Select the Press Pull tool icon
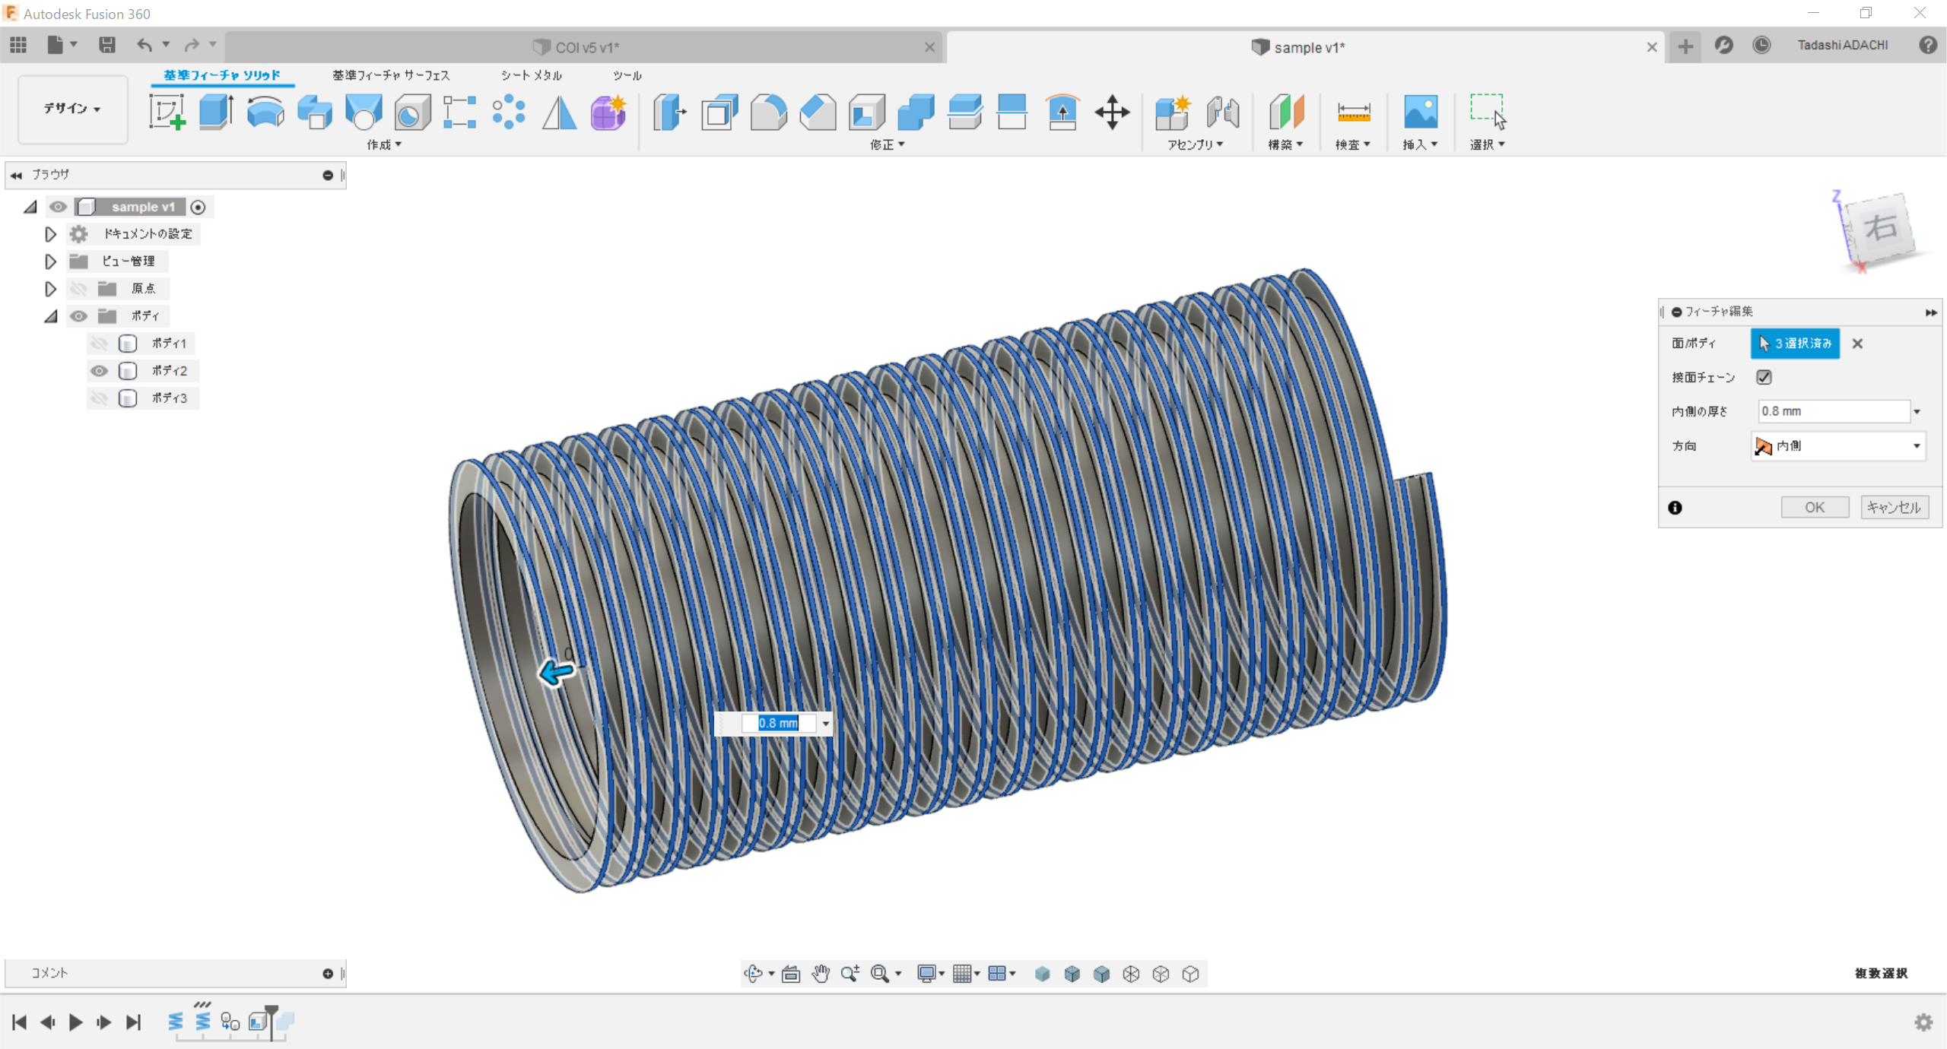Viewport: 1947px width, 1049px height. 670,113
